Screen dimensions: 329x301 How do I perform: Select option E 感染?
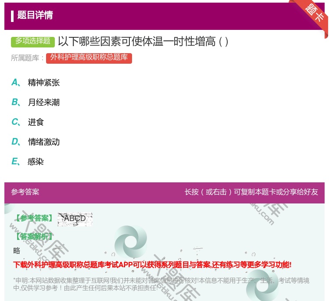(x=36, y=162)
